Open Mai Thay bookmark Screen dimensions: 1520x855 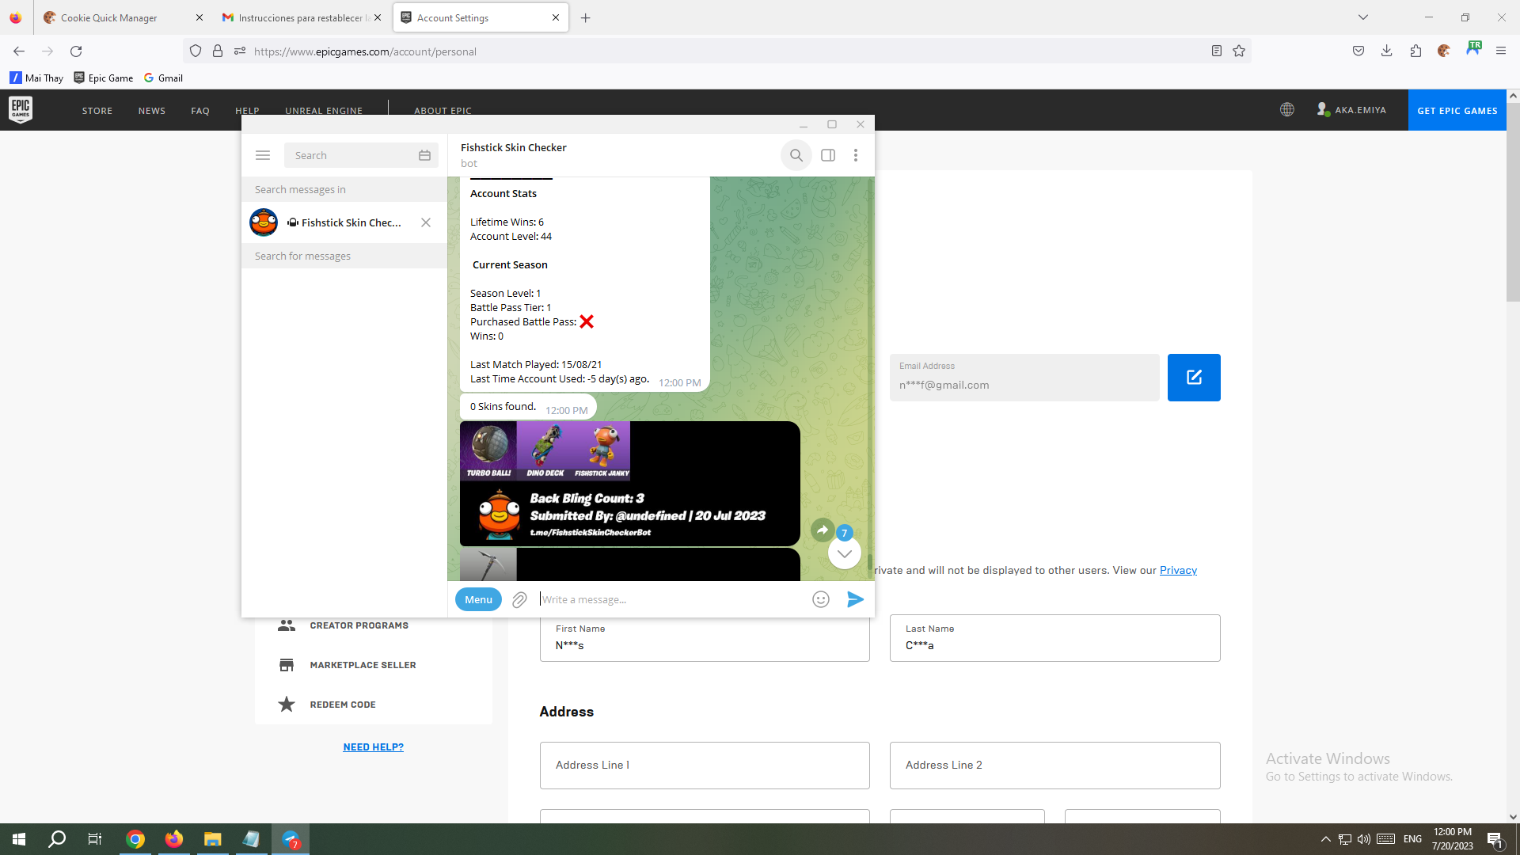click(x=36, y=78)
